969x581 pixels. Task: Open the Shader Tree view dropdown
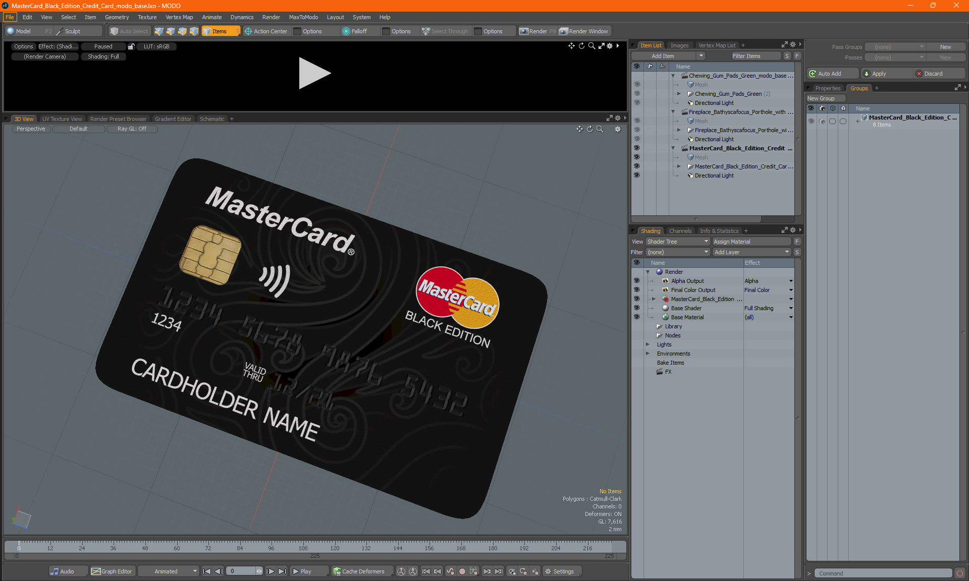[678, 242]
